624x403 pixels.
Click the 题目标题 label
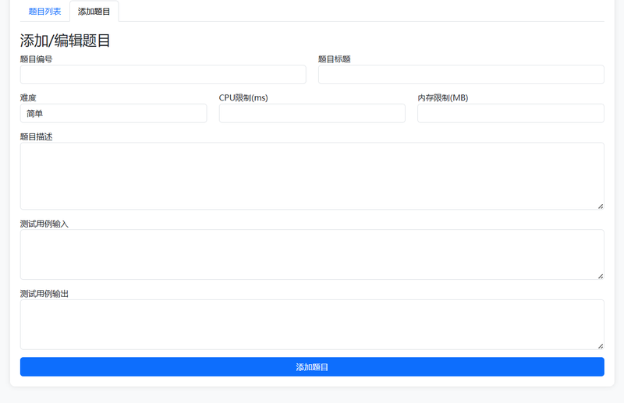335,59
